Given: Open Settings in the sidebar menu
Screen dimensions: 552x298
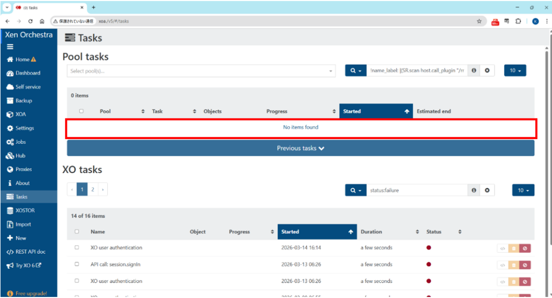Looking at the screenshot, I should (24, 128).
